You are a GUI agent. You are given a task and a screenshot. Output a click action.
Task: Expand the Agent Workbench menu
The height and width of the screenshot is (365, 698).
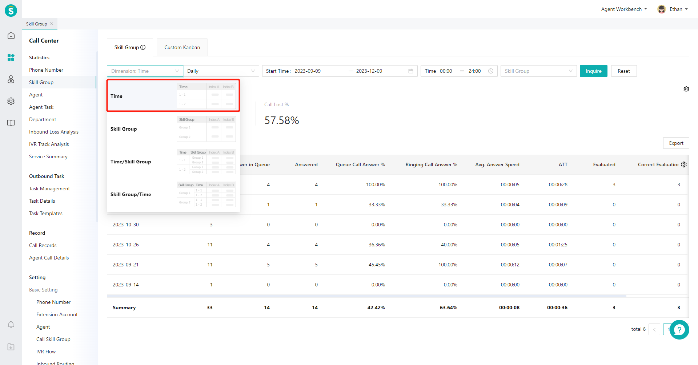point(624,9)
